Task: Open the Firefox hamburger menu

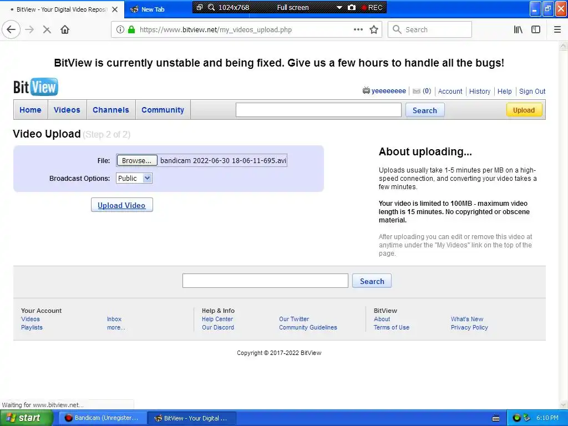Action: tap(557, 30)
